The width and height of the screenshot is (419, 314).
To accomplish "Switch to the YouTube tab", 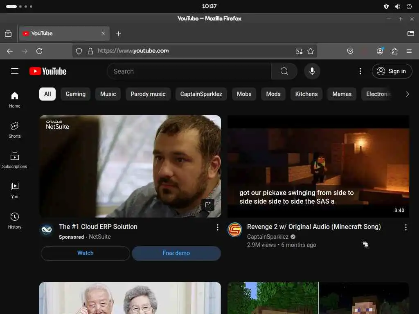I will click(64, 34).
